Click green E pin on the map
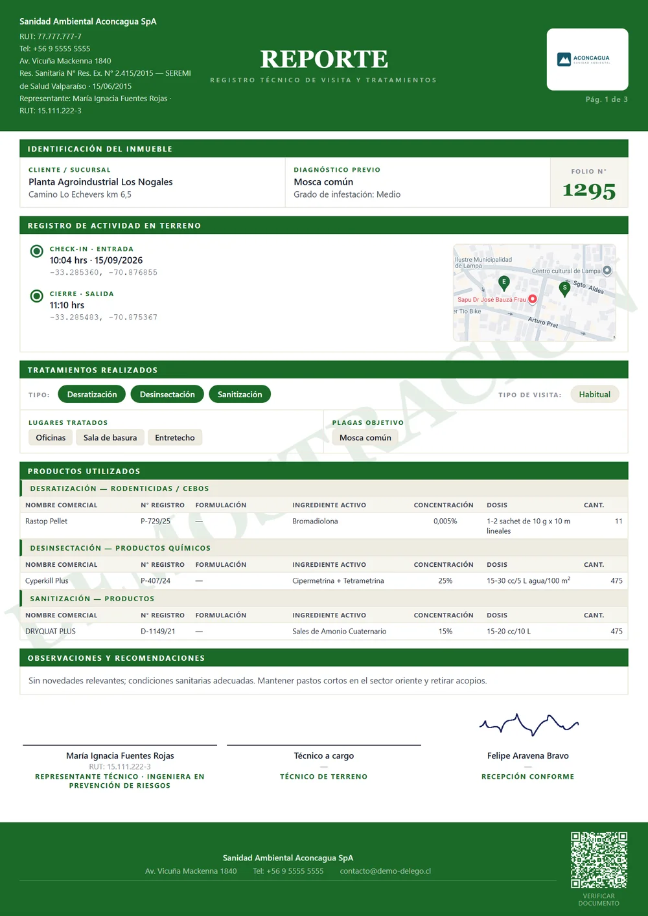Viewport: 648px width, 916px height. [504, 283]
